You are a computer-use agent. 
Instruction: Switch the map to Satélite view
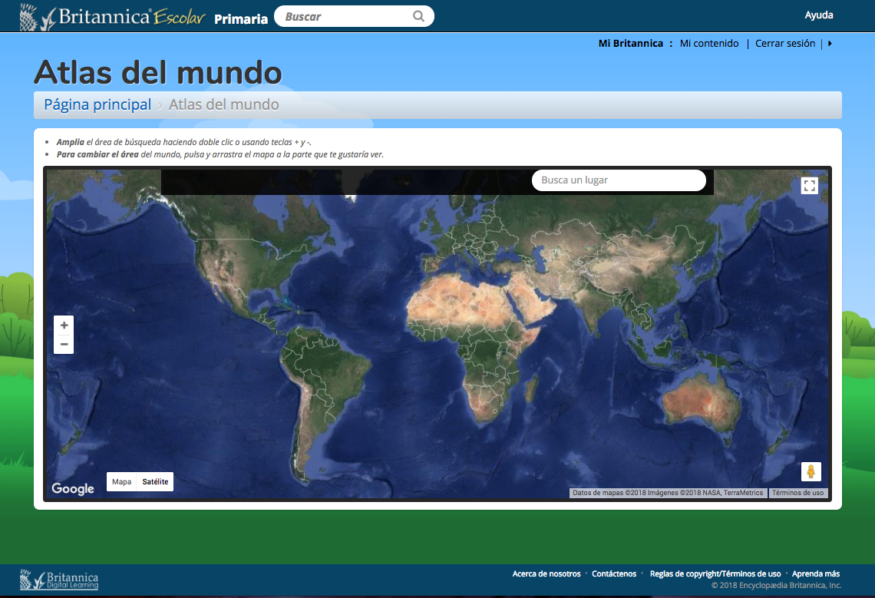[155, 482]
